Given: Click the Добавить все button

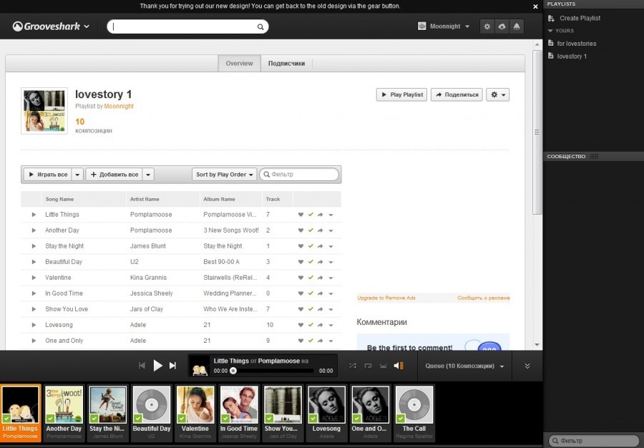Looking at the screenshot, I should tap(114, 175).
